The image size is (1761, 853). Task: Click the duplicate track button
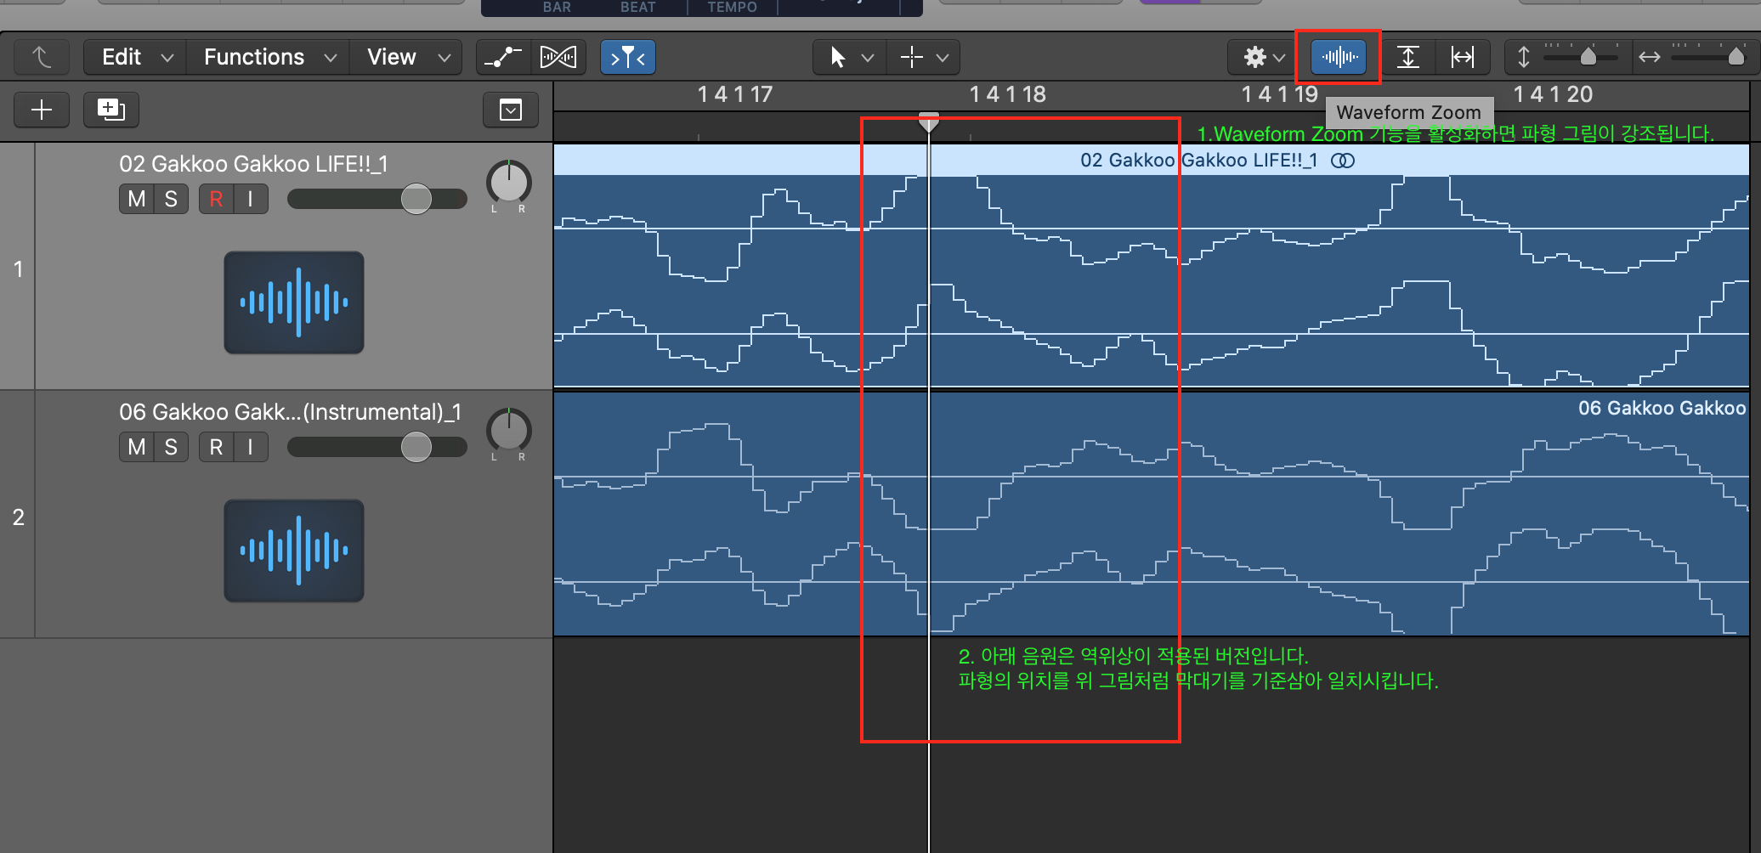pyautogui.click(x=110, y=110)
